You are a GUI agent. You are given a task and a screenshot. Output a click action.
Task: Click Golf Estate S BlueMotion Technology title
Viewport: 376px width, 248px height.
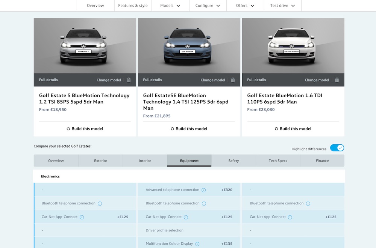(x=84, y=98)
